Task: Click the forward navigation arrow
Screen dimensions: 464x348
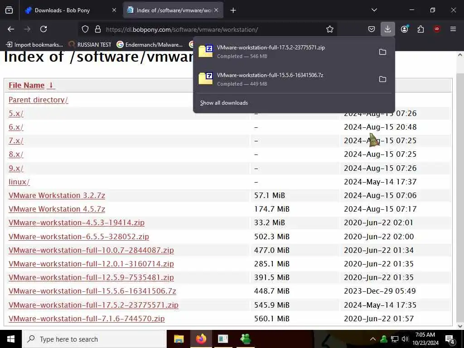Action: pyautogui.click(x=27, y=29)
